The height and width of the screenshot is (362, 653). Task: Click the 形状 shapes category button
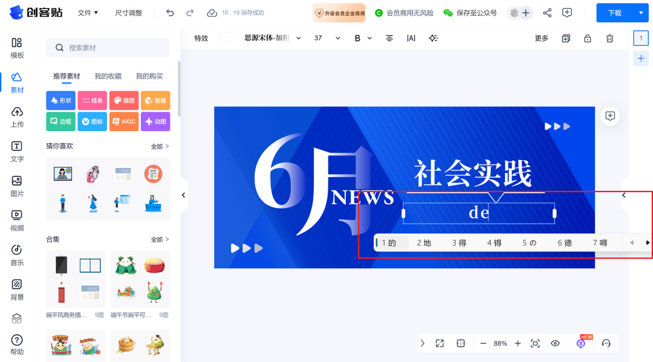pyautogui.click(x=61, y=100)
